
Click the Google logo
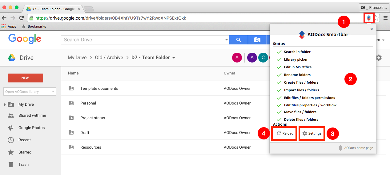25,39
